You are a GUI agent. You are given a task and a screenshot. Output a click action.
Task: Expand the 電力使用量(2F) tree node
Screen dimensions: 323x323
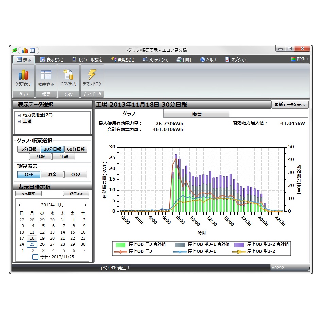(19, 115)
